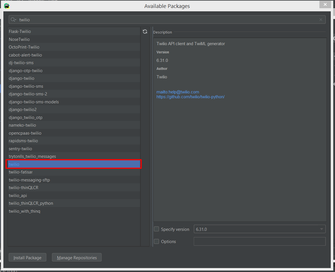Image resolution: width=335 pixels, height=272 pixels.
Task: Click the Options text input field
Action: point(259,241)
